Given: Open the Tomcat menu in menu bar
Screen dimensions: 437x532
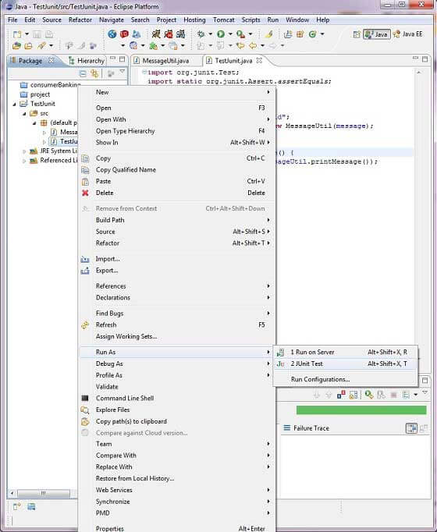Looking at the screenshot, I should click(224, 20).
